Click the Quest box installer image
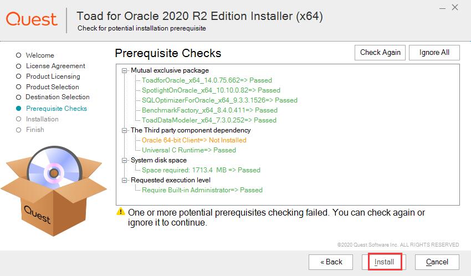 pyautogui.click(x=53, y=189)
